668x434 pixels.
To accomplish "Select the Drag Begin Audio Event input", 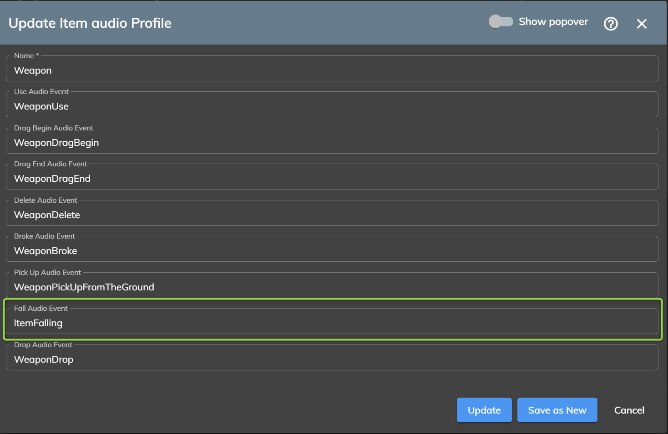I will point(332,143).
